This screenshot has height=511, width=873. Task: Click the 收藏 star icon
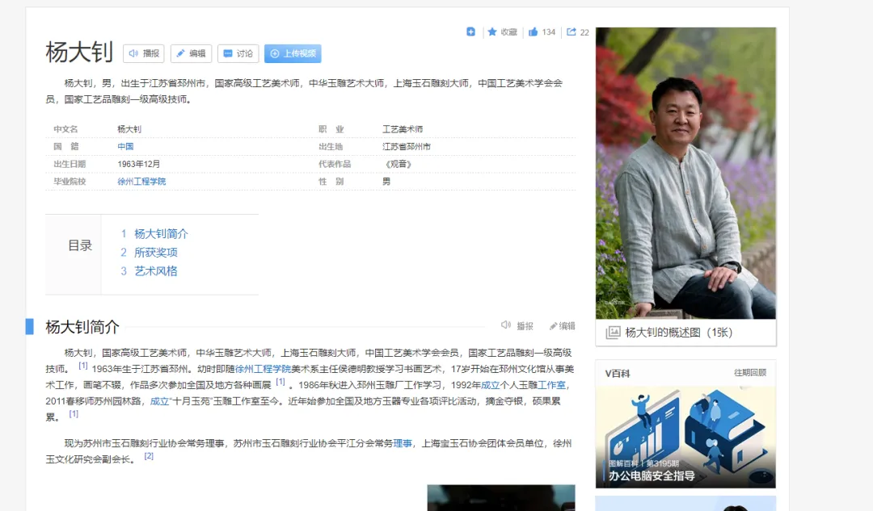492,31
